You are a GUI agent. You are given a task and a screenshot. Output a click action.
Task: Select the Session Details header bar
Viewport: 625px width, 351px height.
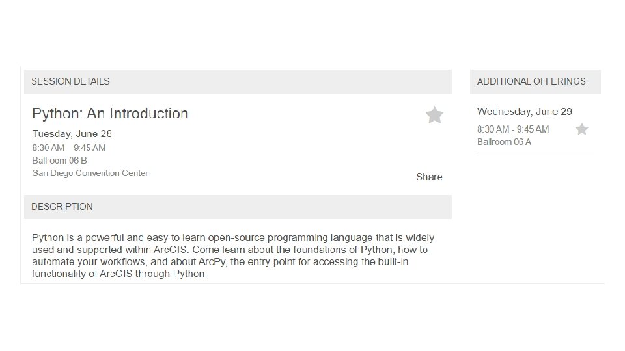pos(238,82)
